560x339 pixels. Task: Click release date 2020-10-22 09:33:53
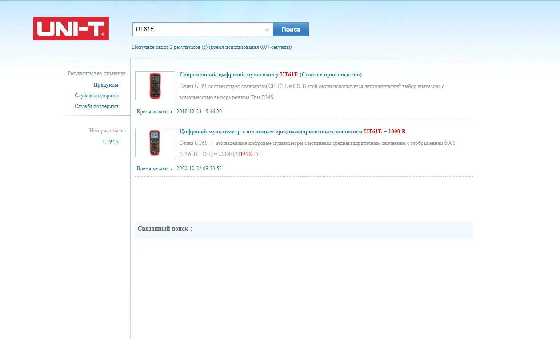tap(199, 168)
